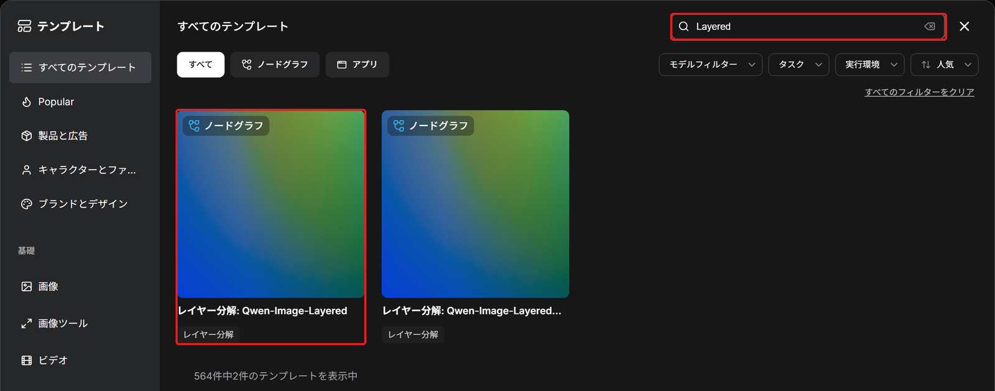Click the palette icon beside ブランドとデザイン
The image size is (995, 391).
[x=26, y=204]
